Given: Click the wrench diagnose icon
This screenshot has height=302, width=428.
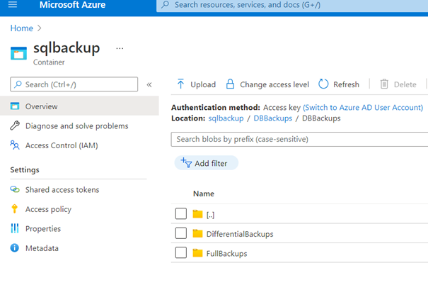Looking at the screenshot, I should [15, 125].
